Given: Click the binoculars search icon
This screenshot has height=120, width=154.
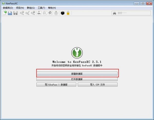Looking at the screenshot, I should 114,13.
